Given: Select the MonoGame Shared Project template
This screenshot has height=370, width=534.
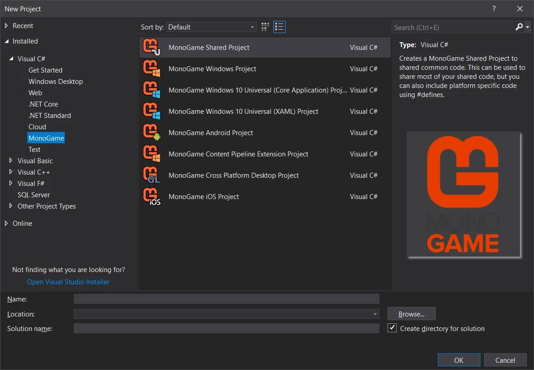Looking at the screenshot, I should click(265, 47).
